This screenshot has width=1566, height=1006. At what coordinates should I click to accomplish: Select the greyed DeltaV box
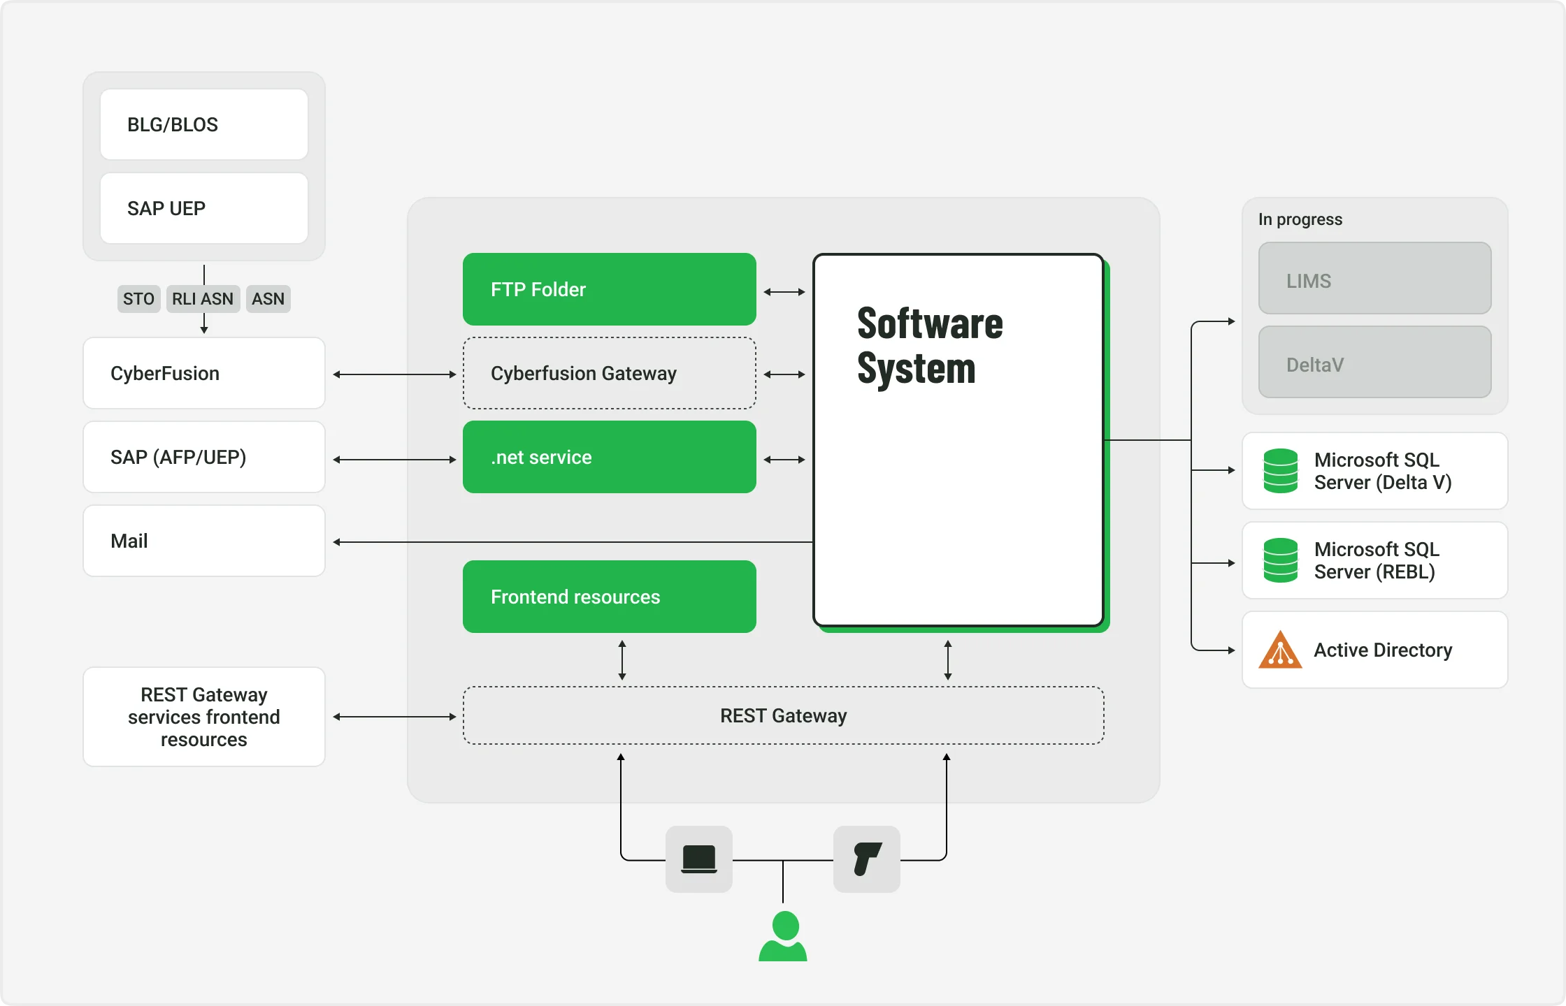point(1375,362)
